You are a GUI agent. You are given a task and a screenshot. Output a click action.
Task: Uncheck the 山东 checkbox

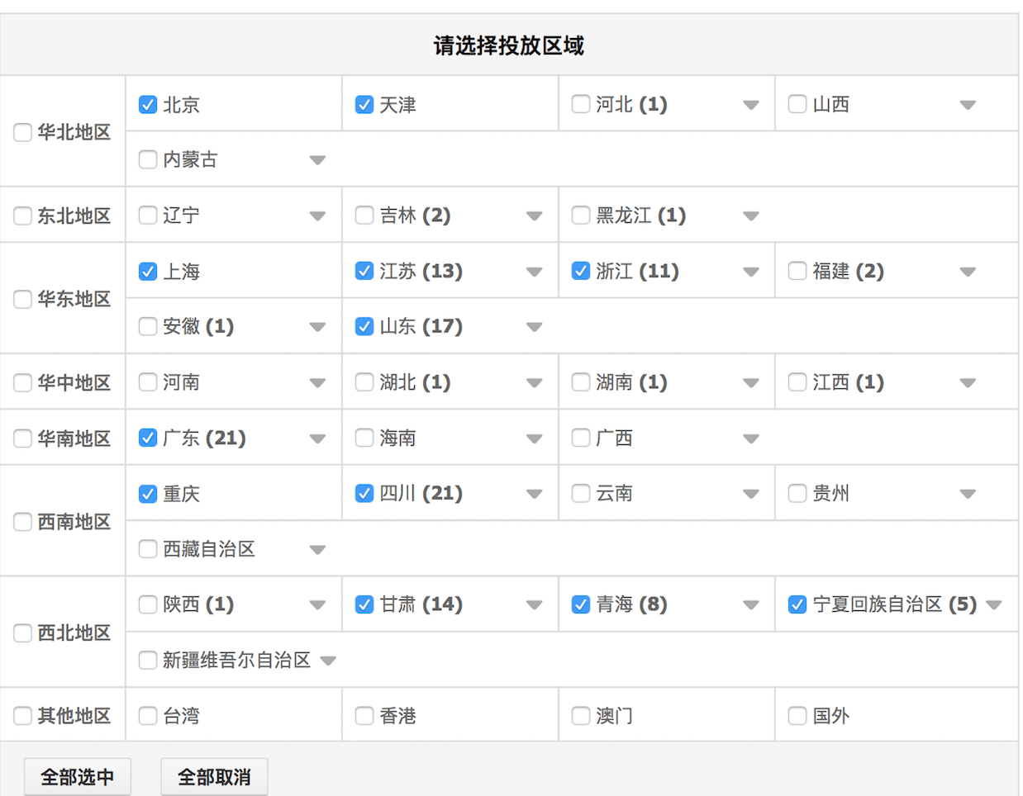[364, 327]
